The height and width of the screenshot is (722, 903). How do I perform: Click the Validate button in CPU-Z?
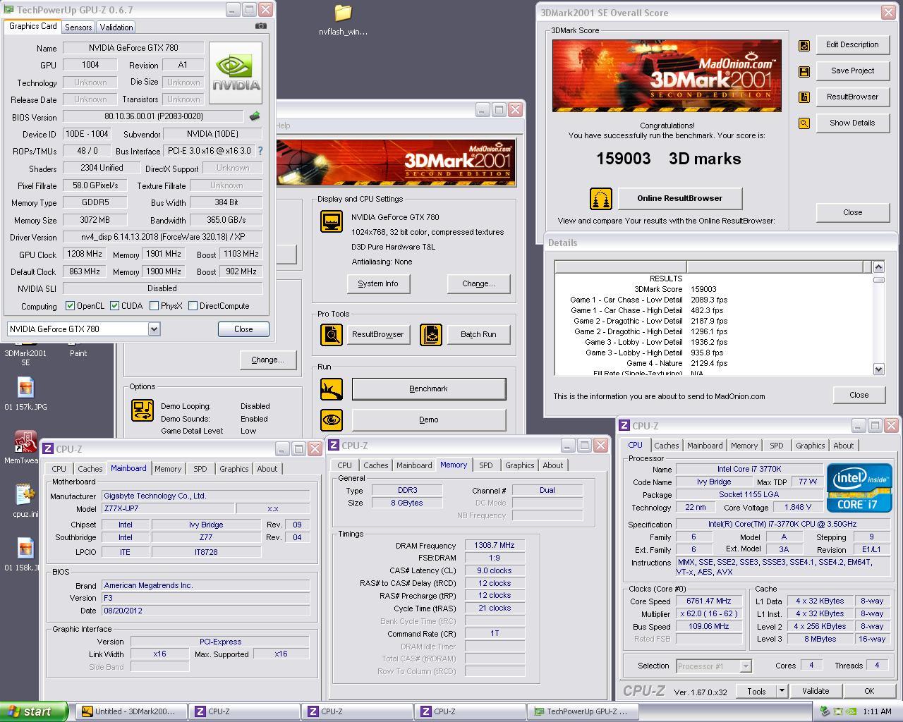pos(815,692)
